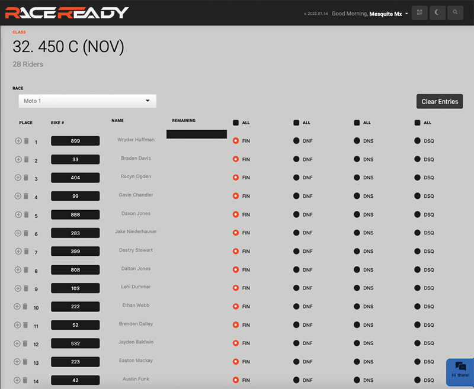This screenshot has width=474, height=389.
Task: Edit bike number field 404
Action: click(x=75, y=178)
